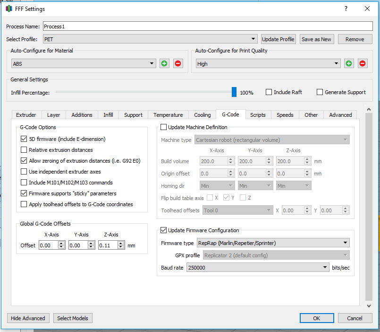Remove the ABS material configuration with red minus

point(177,64)
